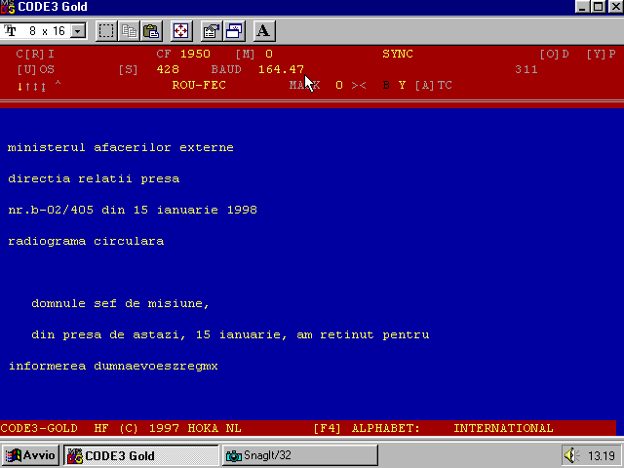Click the speaker volume tray icon

[x=572, y=455]
